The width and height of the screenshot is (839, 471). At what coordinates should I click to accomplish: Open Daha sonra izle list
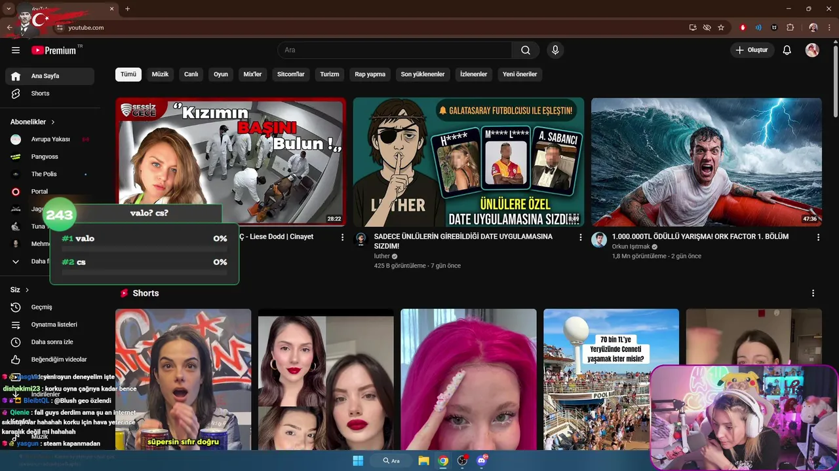tap(50, 342)
